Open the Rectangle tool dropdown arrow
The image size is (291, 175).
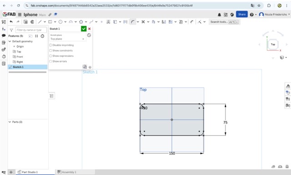click(x=55, y=22)
